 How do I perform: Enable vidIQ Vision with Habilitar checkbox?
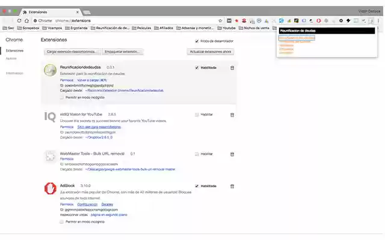pos(197,115)
